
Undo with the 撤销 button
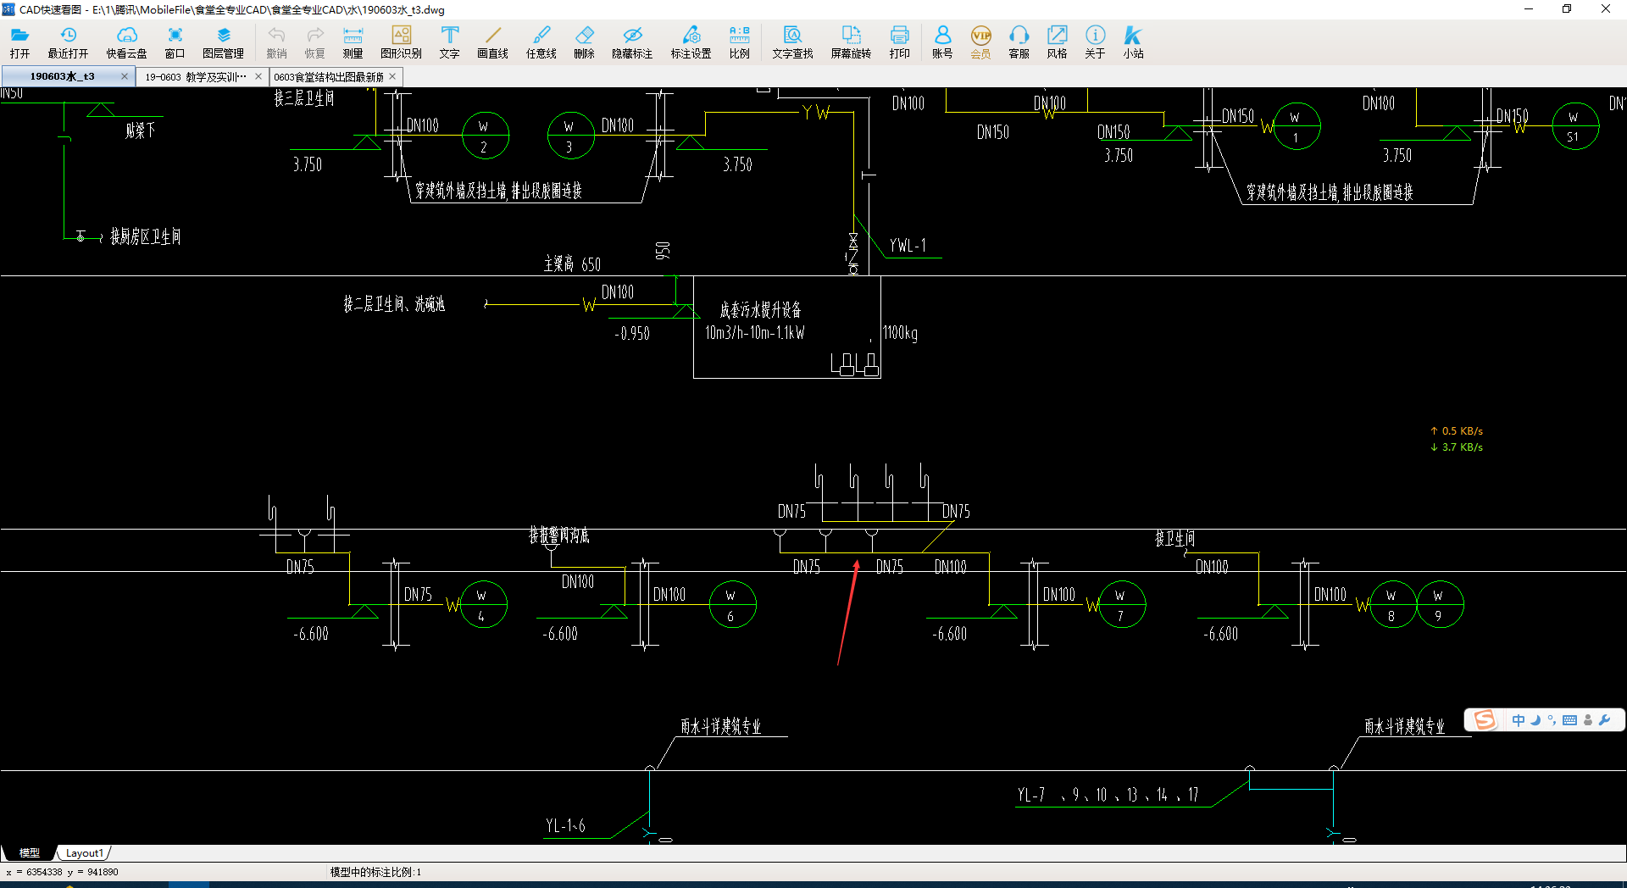(276, 42)
